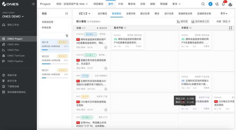
Task: Click plus icon on CSV格式文件 swimlane
Action: tap(106, 110)
